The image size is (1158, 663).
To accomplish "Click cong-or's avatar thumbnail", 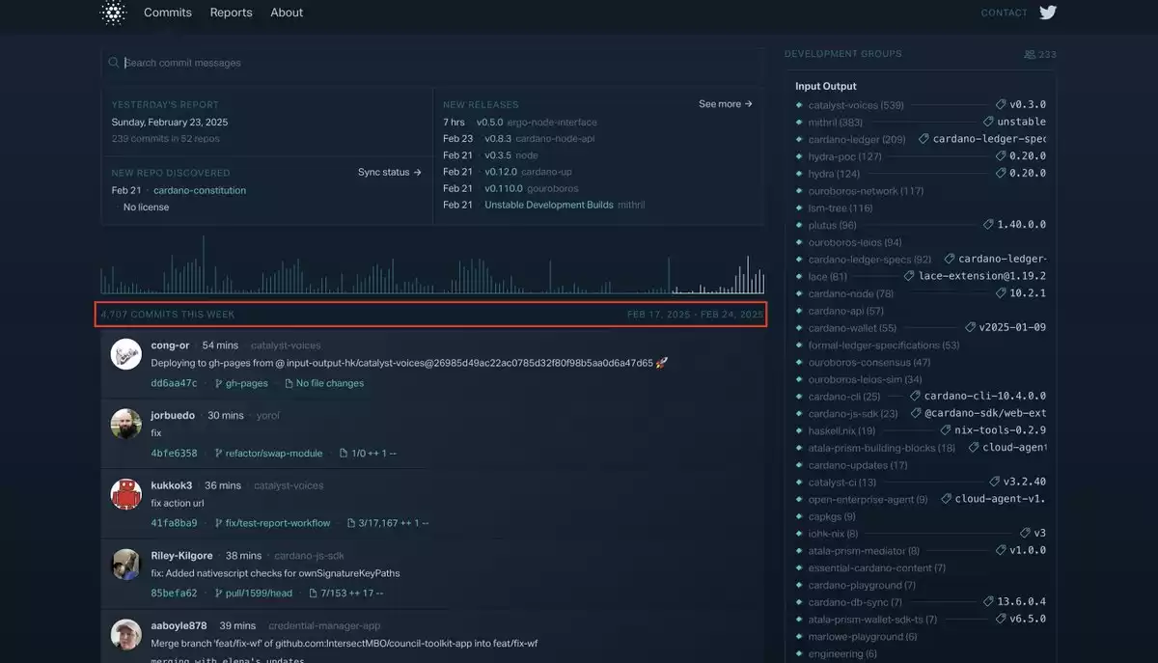I will click(126, 354).
